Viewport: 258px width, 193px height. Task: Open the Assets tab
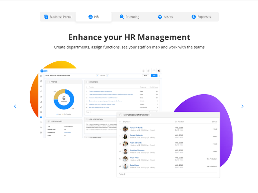[165, 17]
